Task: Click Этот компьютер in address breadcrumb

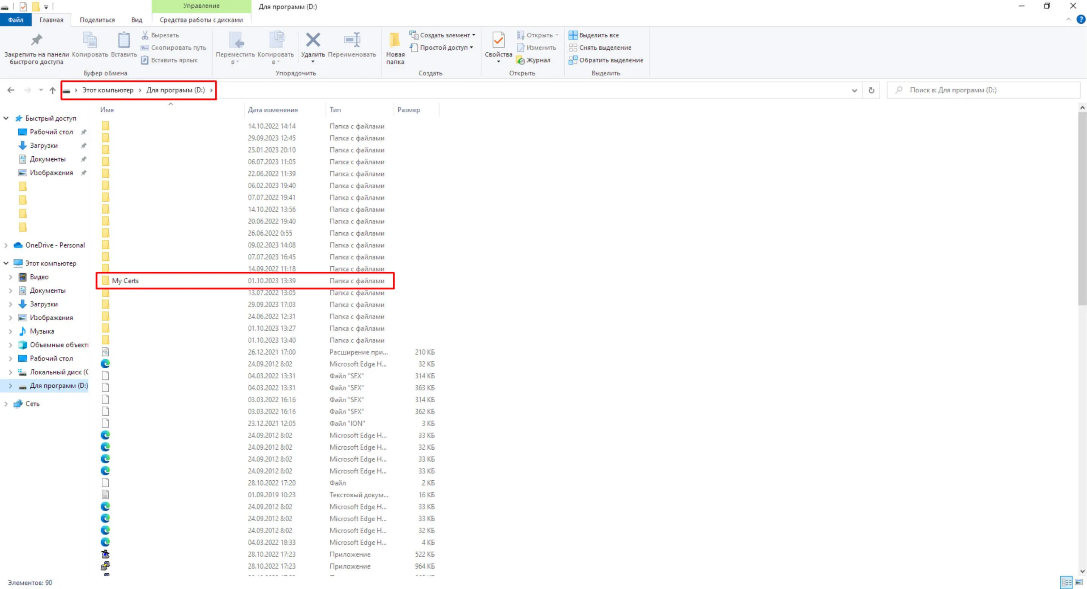Action: pos(108,90)
